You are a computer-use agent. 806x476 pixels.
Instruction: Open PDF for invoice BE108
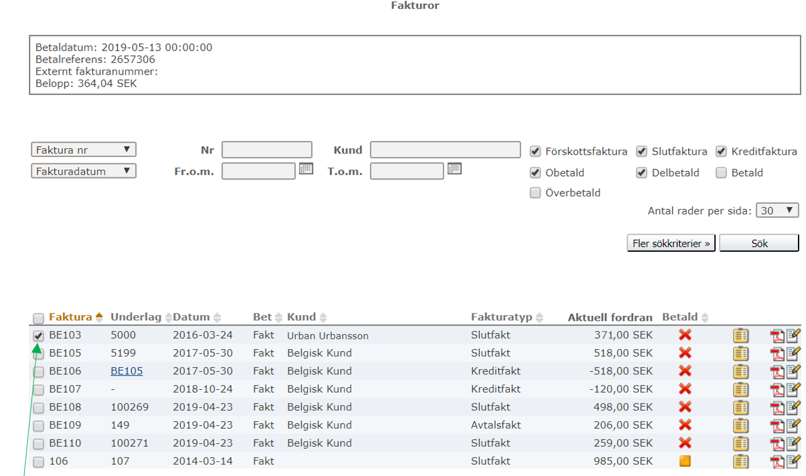click(776, 408)
